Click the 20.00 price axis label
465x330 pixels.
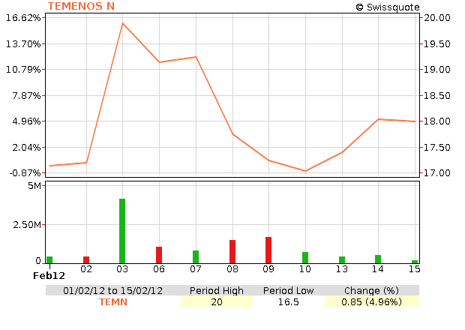click(x=436, y=18)
